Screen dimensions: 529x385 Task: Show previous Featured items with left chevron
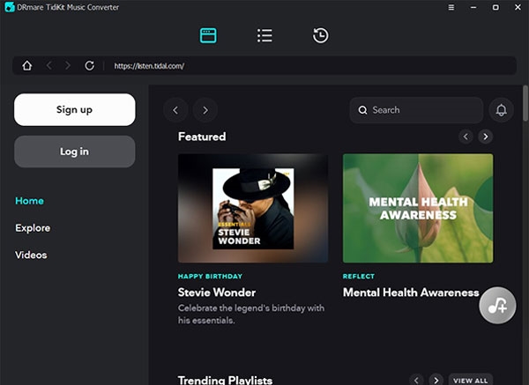pyautogui.click(x=466, y=137)
